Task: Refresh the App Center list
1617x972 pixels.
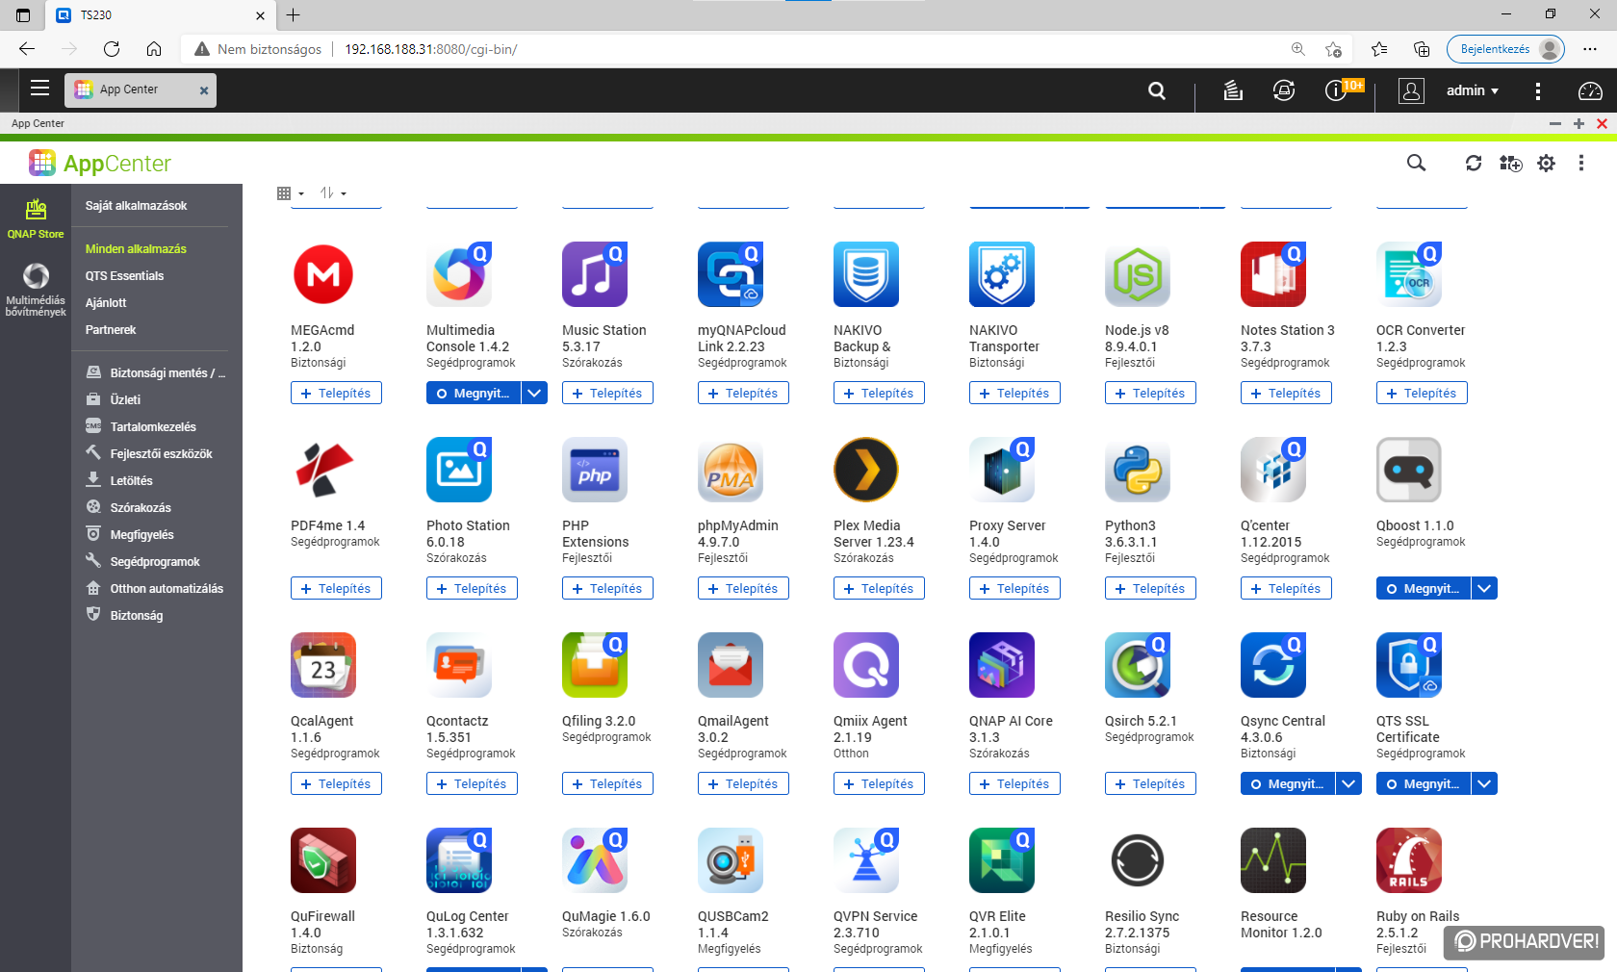Action: [x=1474, y=164]
